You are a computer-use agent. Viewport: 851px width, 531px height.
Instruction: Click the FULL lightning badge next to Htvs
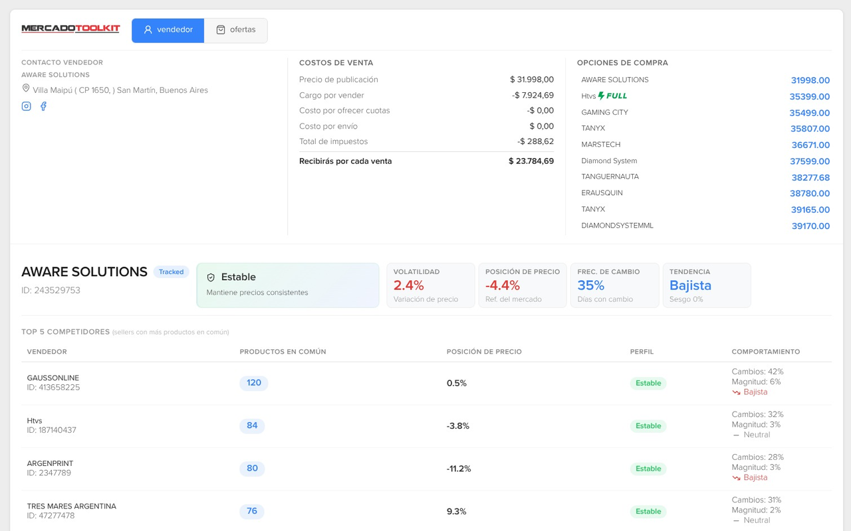point(612,96)
